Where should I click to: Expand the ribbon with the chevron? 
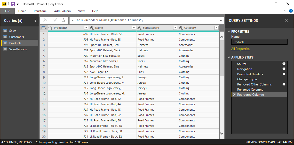click(x=285, y=11)
